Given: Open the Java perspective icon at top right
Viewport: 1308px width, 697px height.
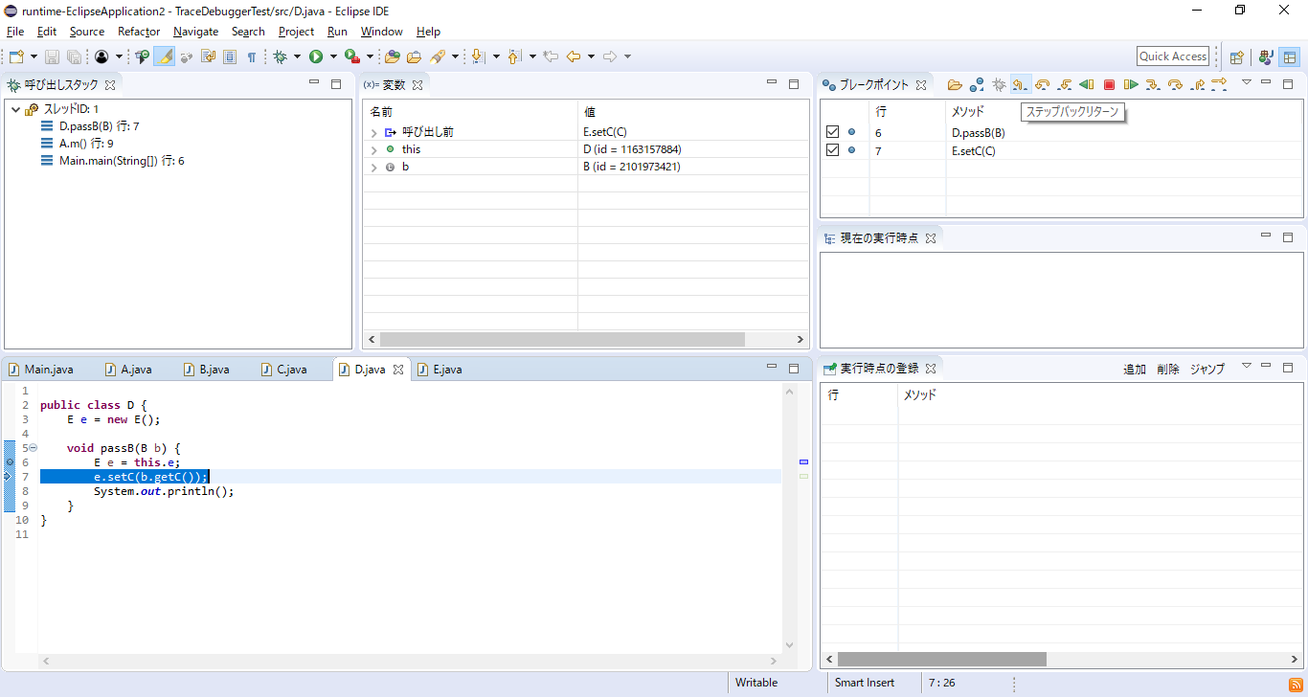Looking at the screenshot, I should (x=1266, y=56).
